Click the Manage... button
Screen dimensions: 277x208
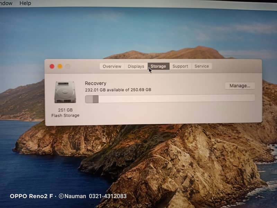tap(240, 86)
